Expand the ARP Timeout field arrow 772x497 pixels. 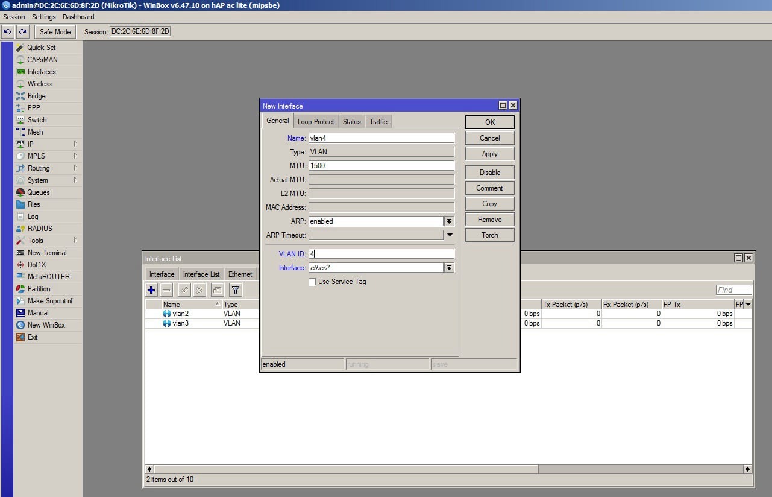[x=450, y=235]
